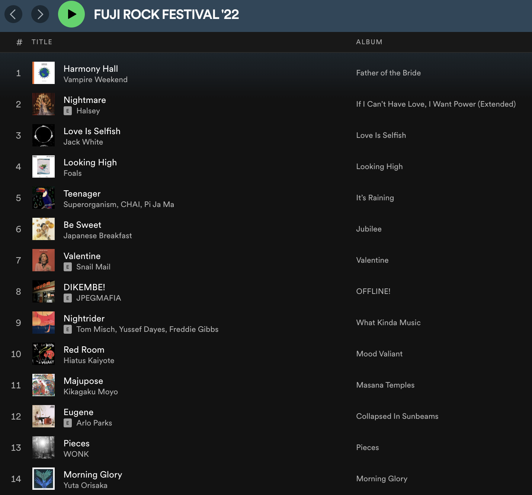Open artist Freddie Gibbs
532x495 pixels.
coord(194,329)
